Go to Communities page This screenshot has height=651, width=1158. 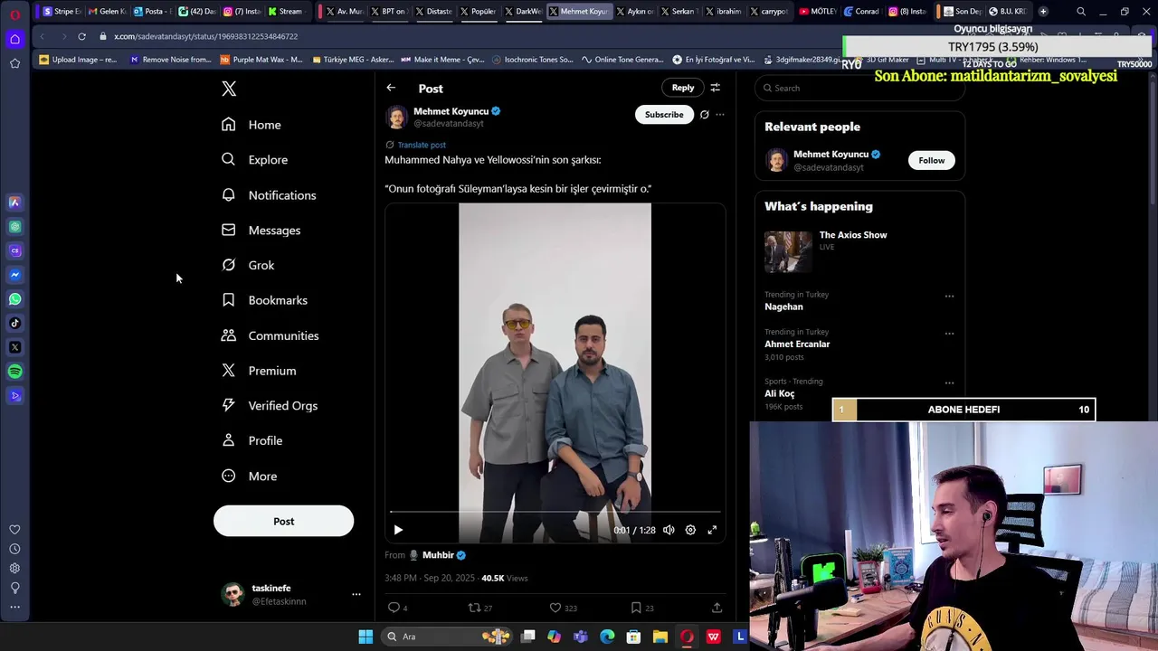tap(270, 335)
